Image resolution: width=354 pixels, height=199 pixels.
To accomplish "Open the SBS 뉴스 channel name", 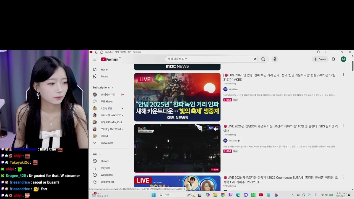I will click(x=233, y=141).
